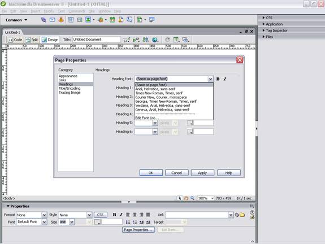
Task: Refresh Design view icon
Action: (167, 40)
